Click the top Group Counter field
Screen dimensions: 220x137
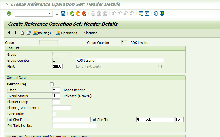pyautogui.click(x=124, y=43)
